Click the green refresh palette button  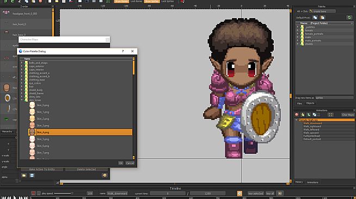click(349, 17)
